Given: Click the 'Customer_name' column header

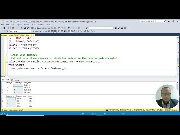Looking at the screenshot, I should click(x=21, y=96).
